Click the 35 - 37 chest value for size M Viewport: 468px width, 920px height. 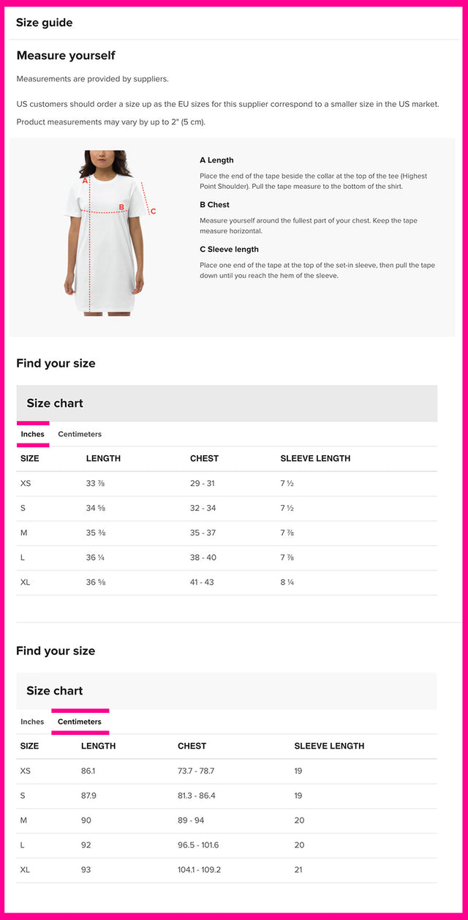(203, 533)
